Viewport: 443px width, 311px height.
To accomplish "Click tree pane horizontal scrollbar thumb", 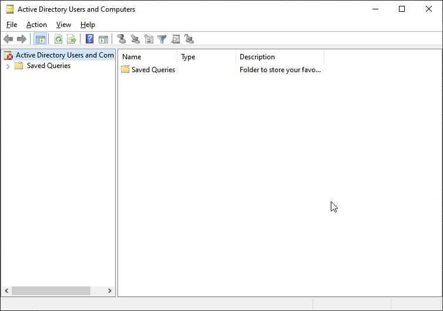I will (x=51, y=290).
